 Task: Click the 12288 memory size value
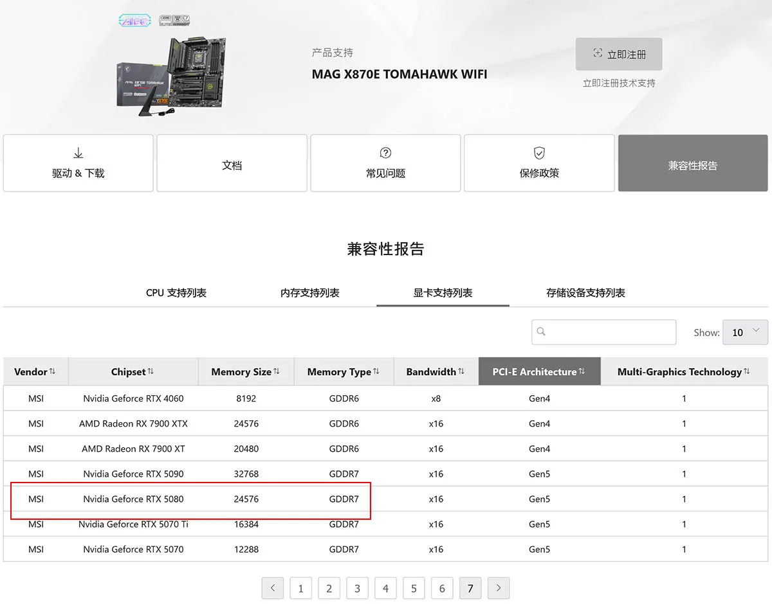[246, 549]
